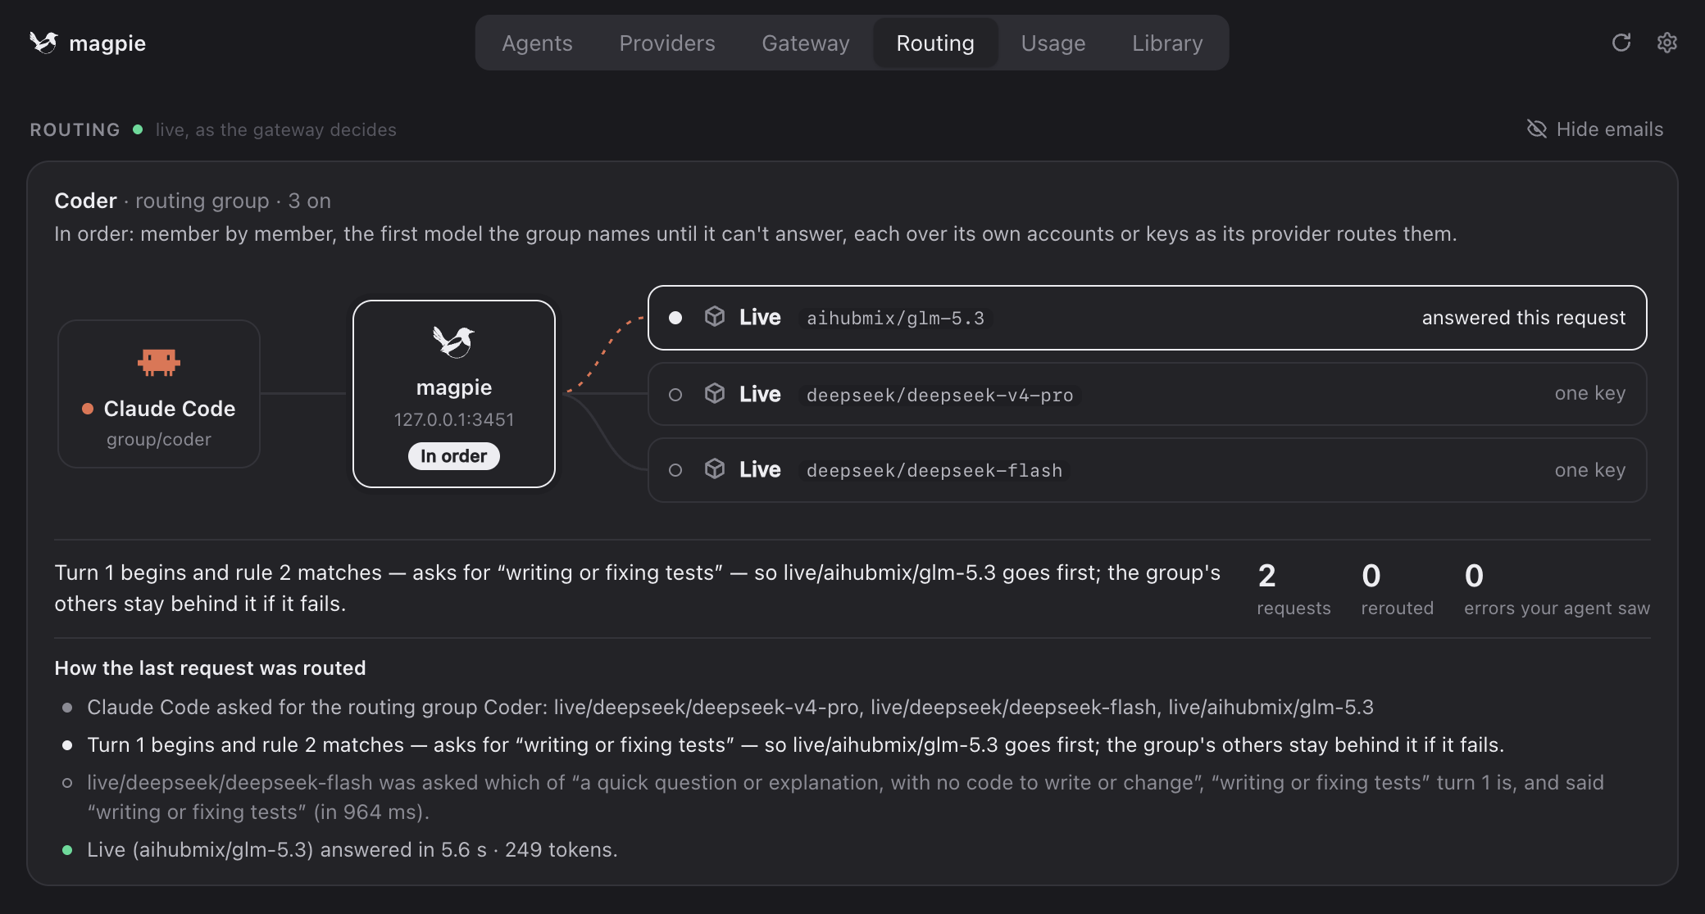Select the deepseek/deepseek-v4-pro model label
The height and width of the screenshot is (914, 1705).
(939, 395)
